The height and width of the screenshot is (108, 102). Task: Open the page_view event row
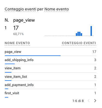pyautogui.click(x=50, y=52)
